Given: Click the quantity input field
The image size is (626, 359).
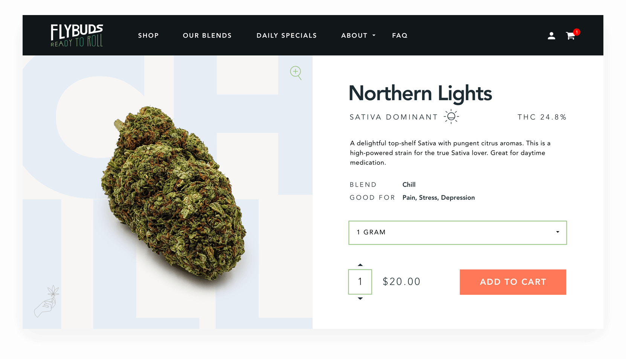Looking at the screenshot, I should click(360, 281).
